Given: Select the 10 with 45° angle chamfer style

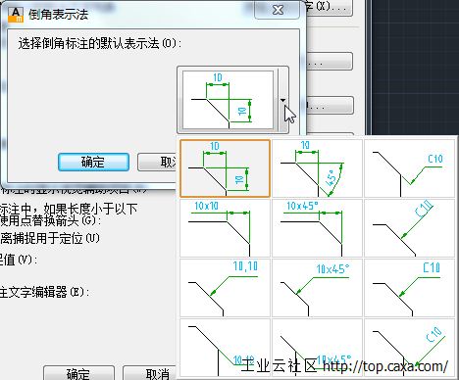Looking at the screenshot, I should tap(317, 168).
